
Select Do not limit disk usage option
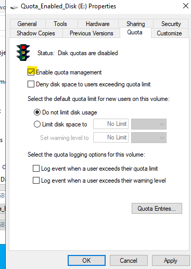coord(37,112)
